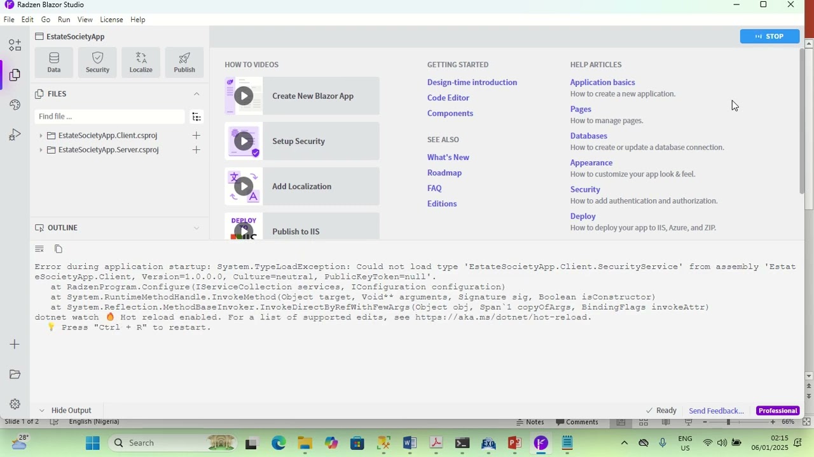Open the Publish tool
Viewport: 814px width, 457px height.
184,62
